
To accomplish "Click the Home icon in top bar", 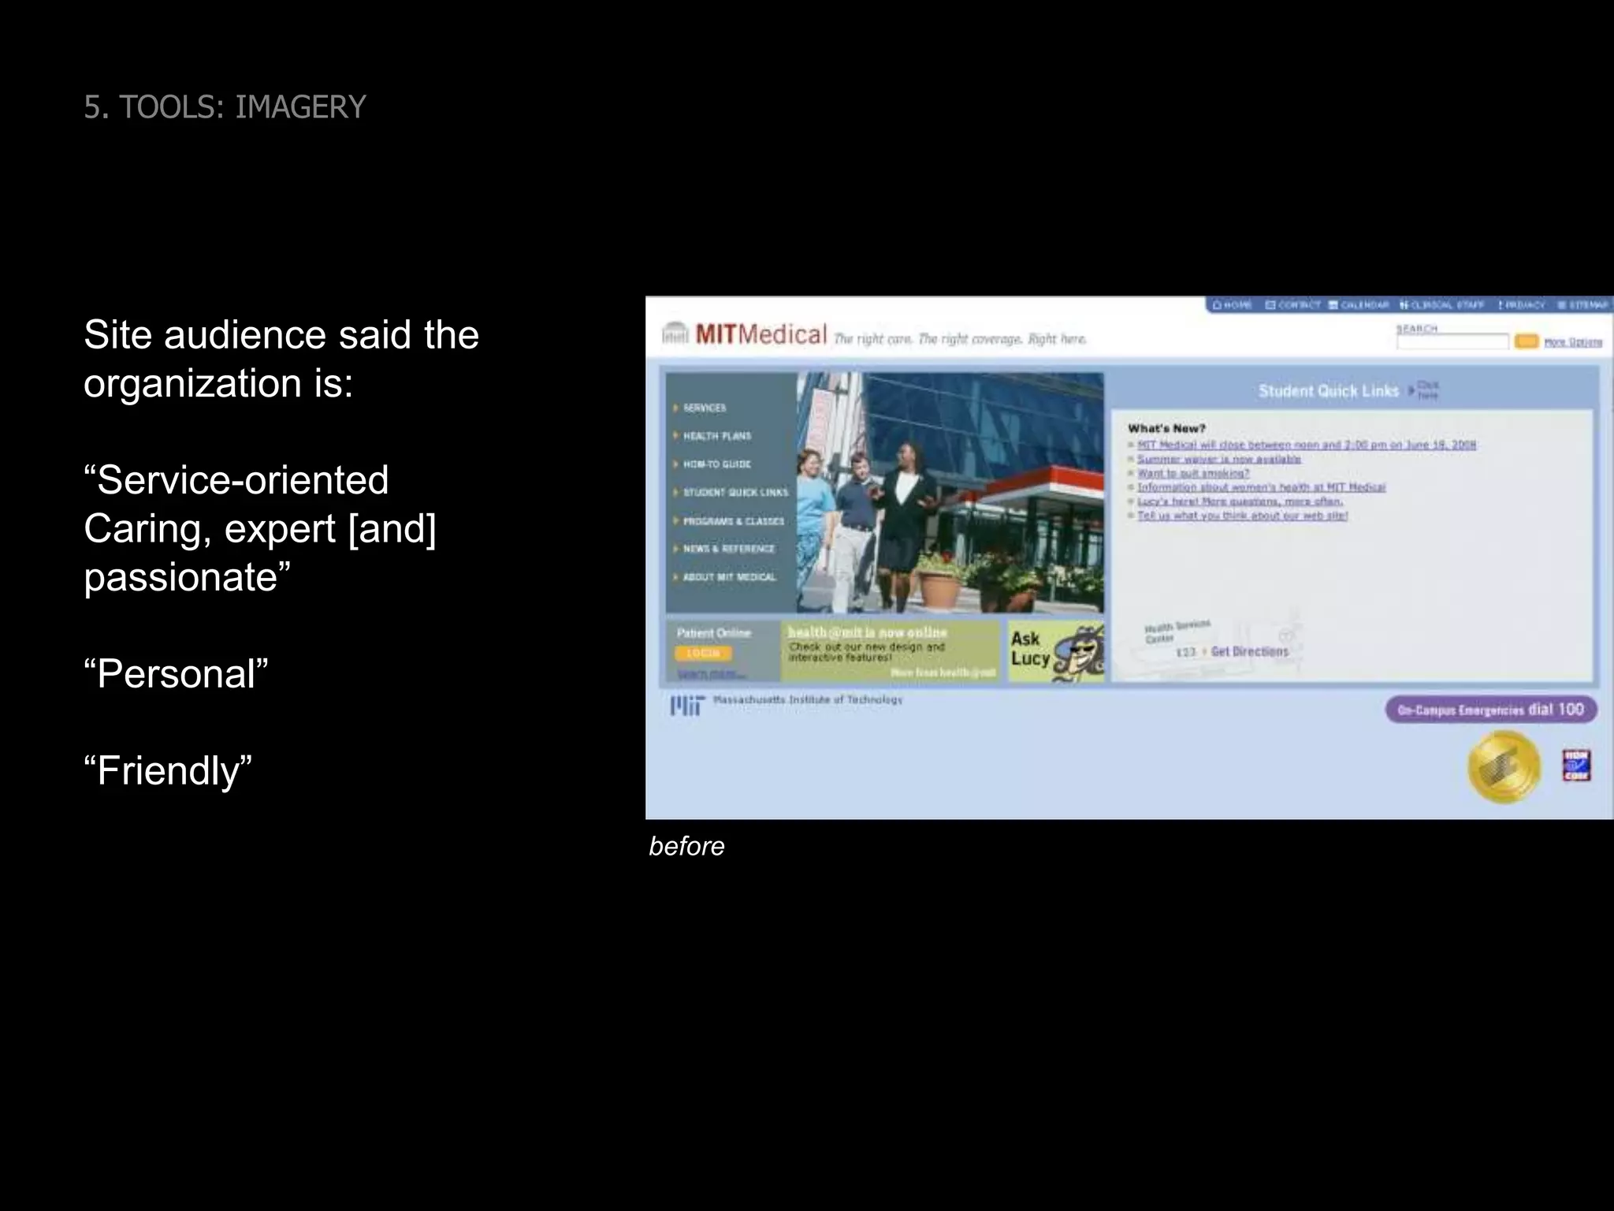I will [x=1217, y=305].
